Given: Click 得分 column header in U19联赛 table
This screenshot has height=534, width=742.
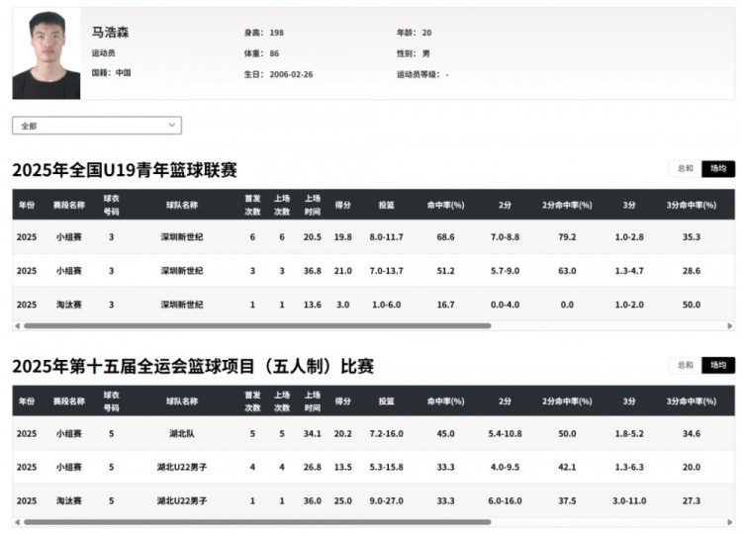Looking at the screenshot, I should click(x=343, y=205).
